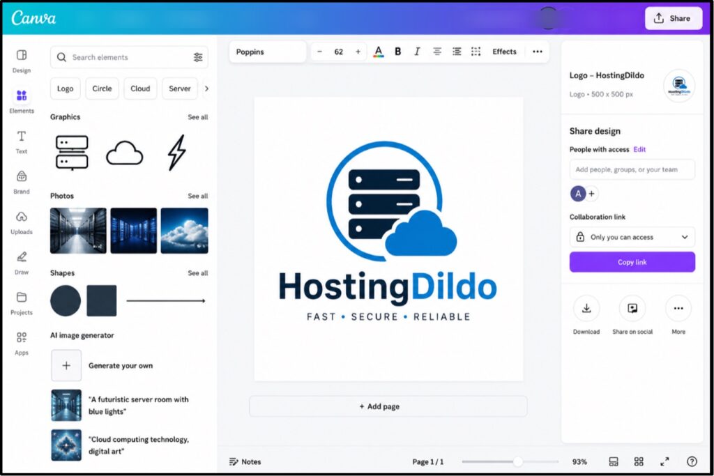714x476 pixels.
Task: Toggle bold formatting
Action: tap(398, 52)
